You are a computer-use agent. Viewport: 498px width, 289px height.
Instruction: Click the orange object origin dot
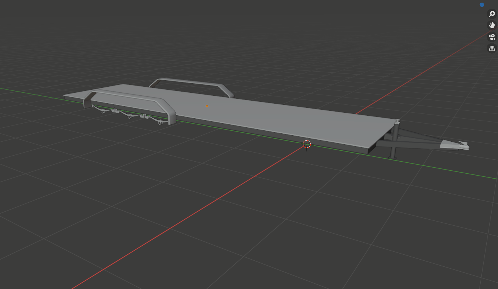point(207,106)
